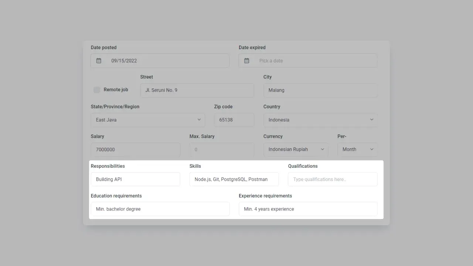Focus the empty Qualifications input

333,179
